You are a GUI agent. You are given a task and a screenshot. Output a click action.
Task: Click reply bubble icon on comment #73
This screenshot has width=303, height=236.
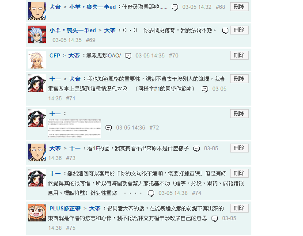tap(197, 148)
